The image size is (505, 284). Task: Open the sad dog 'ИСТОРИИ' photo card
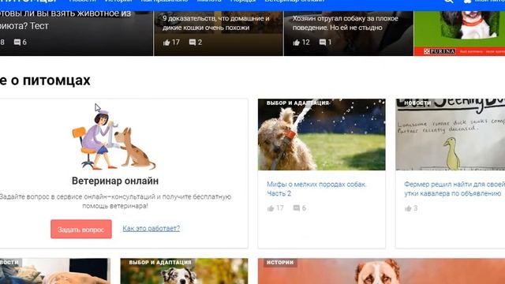pyautogui.click(x=381, y=271)
